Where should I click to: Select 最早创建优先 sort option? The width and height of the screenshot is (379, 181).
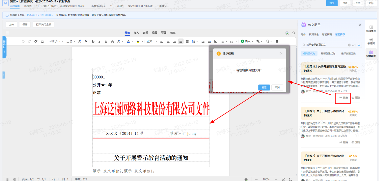click(x=348, y=53)
